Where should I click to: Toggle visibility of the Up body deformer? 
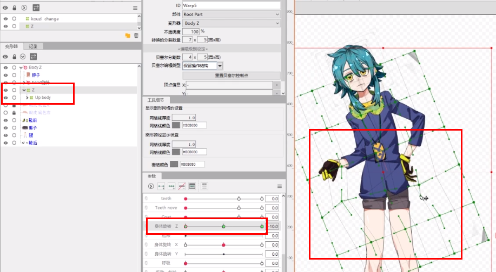tap(5, 98)
